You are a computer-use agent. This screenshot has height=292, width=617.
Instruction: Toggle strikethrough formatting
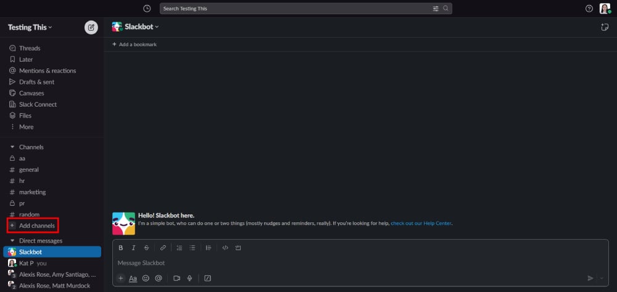point(146,248)
